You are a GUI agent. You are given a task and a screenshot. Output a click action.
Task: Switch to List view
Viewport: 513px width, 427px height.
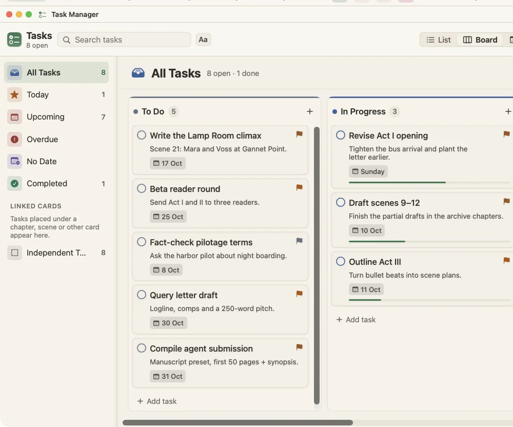(439, 40)
